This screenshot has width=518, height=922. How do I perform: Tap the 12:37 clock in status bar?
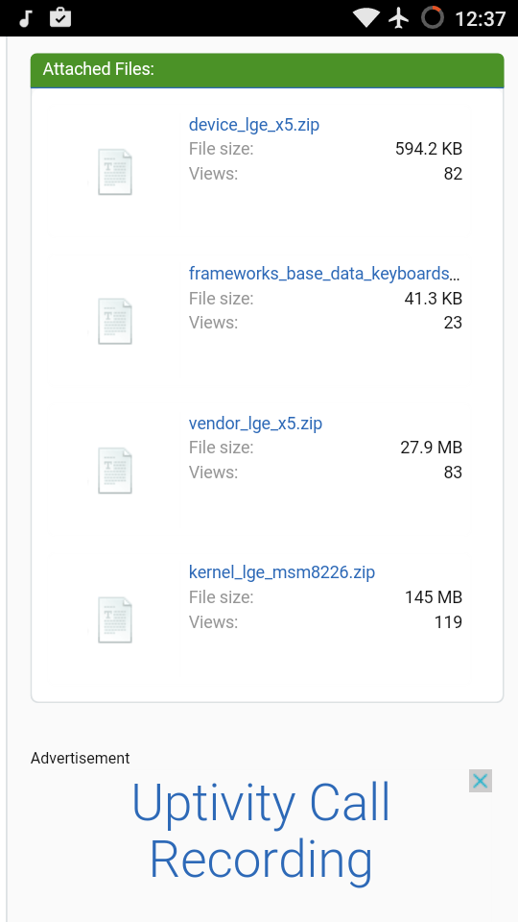(480, 19)
